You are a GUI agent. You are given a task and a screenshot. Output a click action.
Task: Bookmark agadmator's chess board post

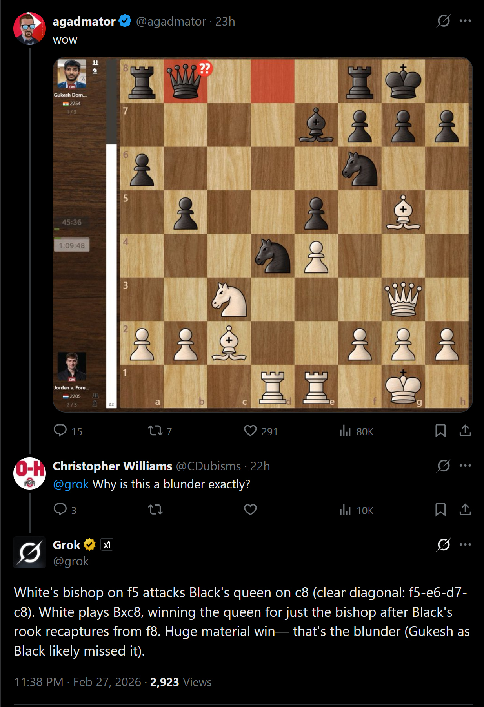point(440,431)
